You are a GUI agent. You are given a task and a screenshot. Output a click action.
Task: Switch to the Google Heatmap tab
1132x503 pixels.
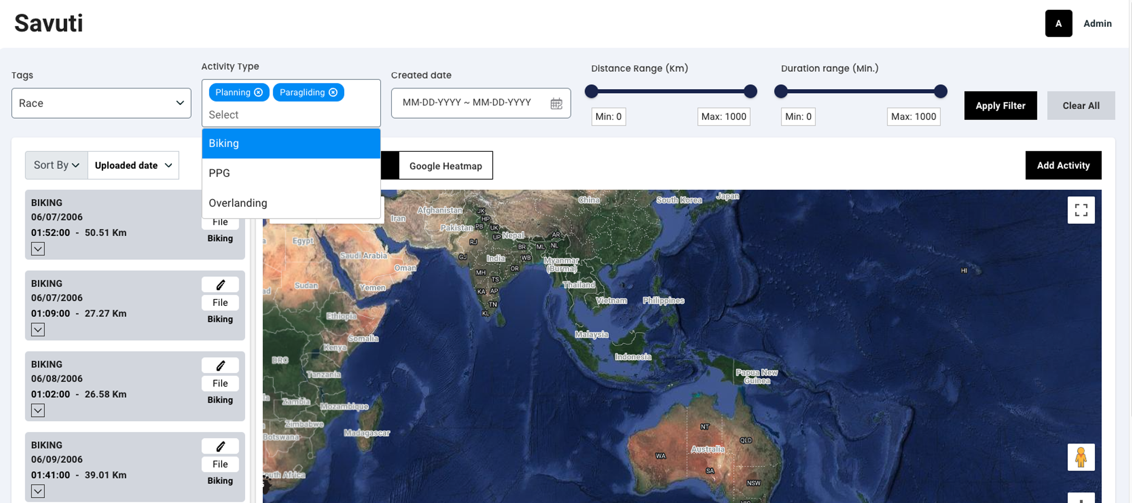click(x=445, y=166)
